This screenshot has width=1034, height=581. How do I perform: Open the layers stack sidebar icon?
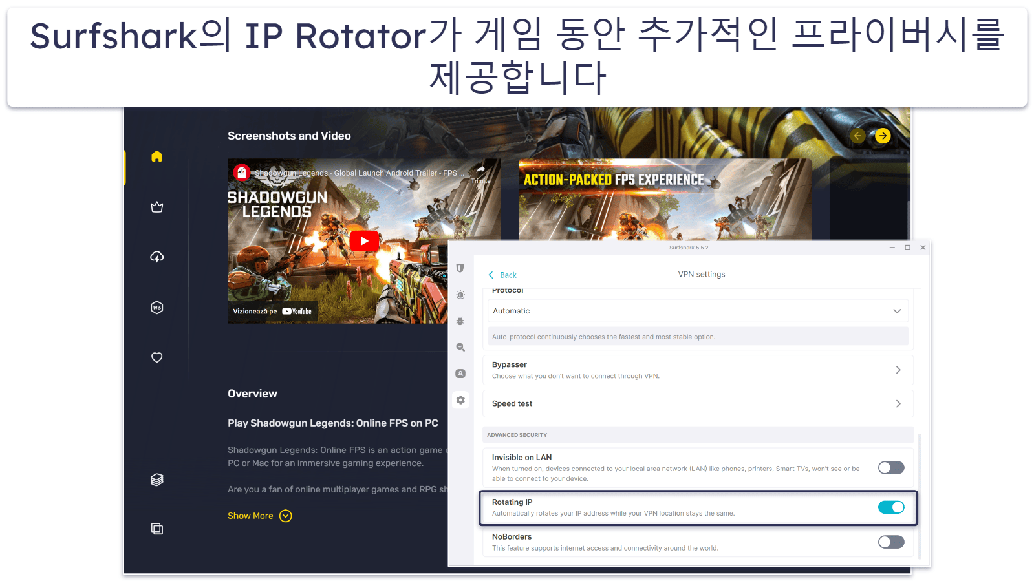click(156, 480)
